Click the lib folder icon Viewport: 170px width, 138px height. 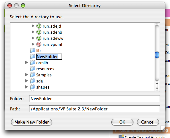32,50
